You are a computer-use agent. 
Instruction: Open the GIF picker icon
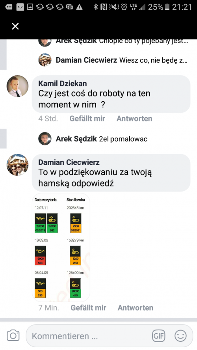click(x=159, y=336)
